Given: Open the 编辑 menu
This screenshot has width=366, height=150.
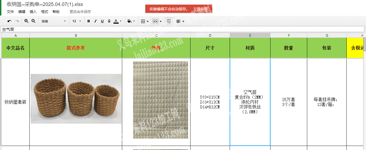Looking at the screenshot, I should click(x=22, y=12).
